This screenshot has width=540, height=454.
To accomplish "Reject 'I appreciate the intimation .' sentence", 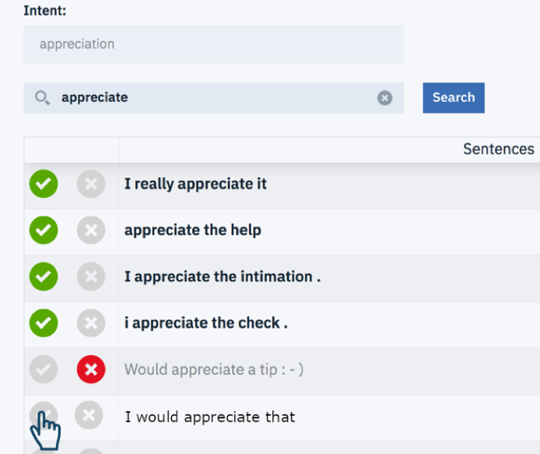I will (91, 276).
